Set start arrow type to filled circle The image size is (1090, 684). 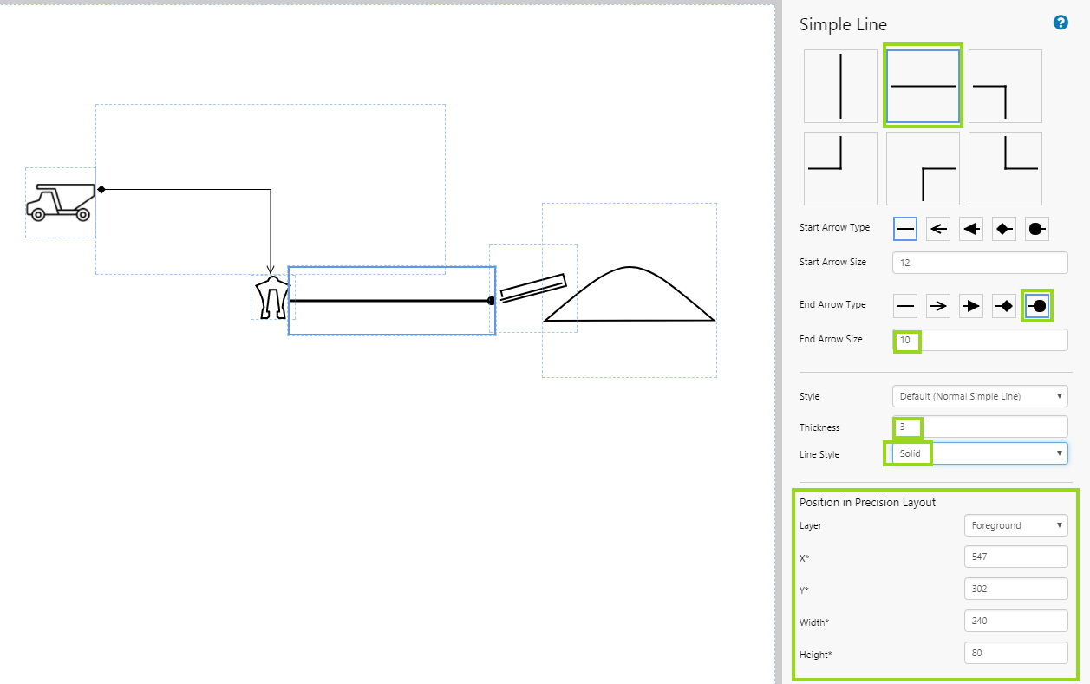coord(1037,229)
